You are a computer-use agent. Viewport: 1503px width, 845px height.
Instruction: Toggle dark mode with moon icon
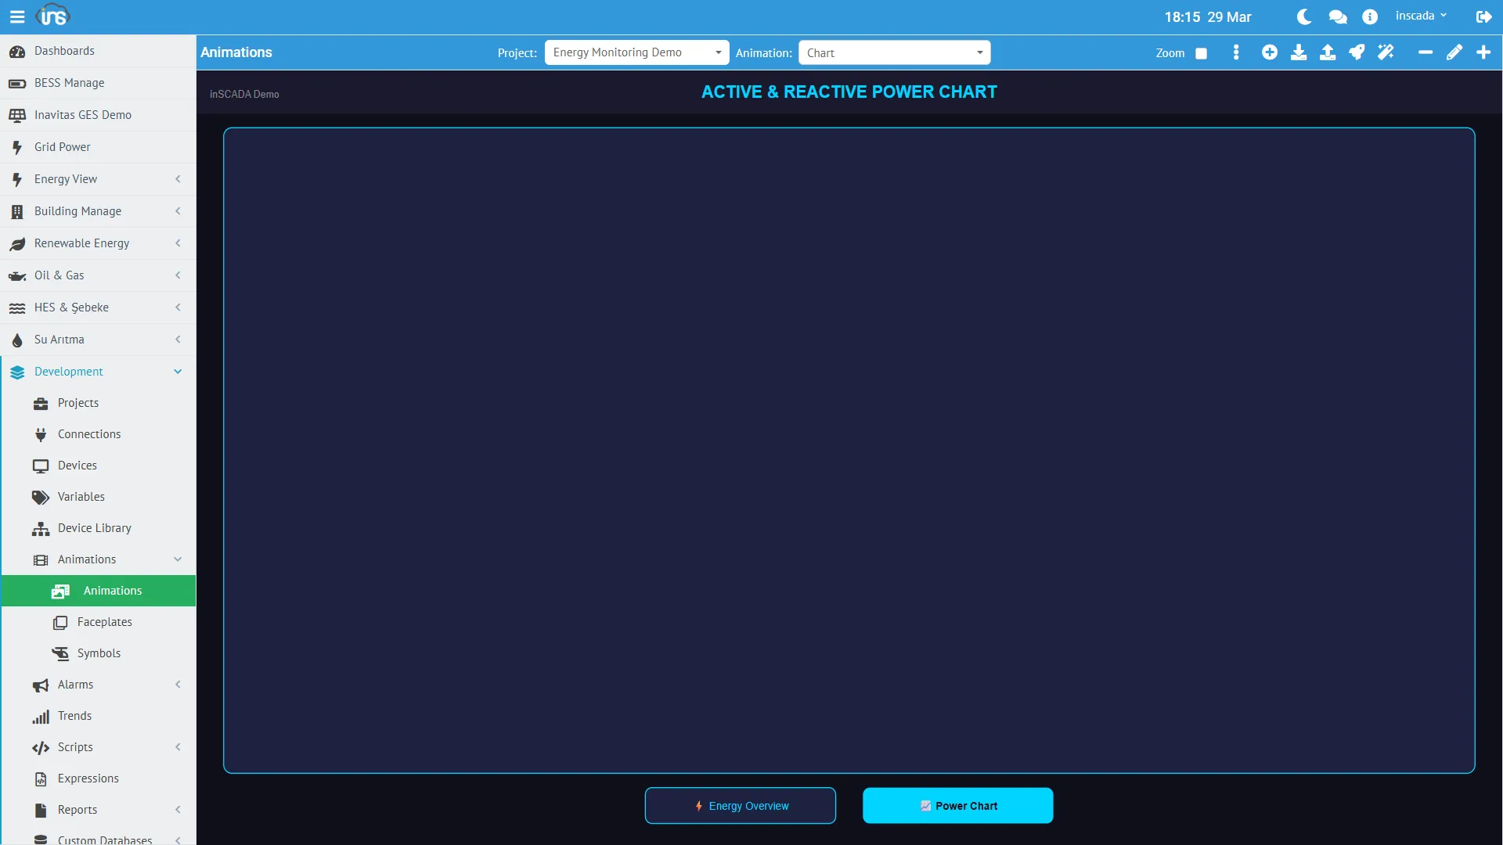tap(1304, 16)
